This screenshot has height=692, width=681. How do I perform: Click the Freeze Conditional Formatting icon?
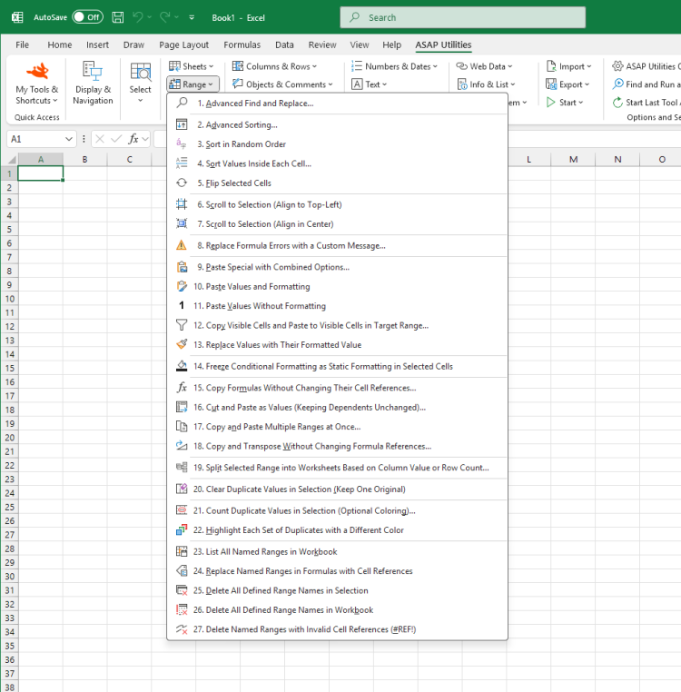click(182, 367)
